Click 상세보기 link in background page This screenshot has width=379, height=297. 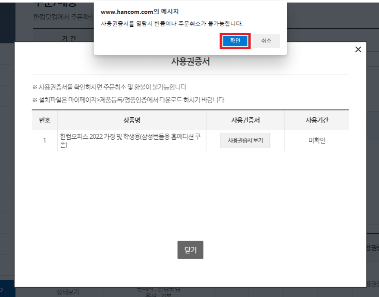point(68,292)
